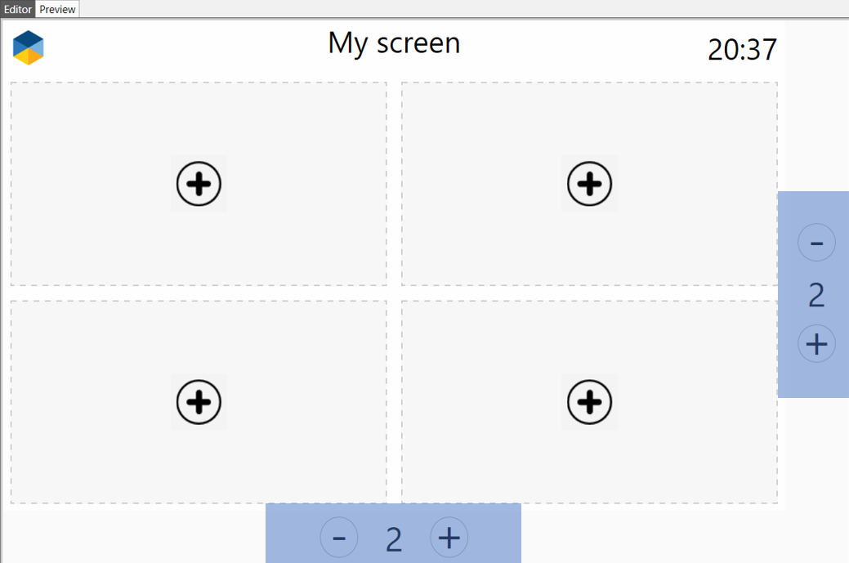849x563 pixels.
Task: Decrease row count with right-side minus button
Action: point(816,243)
